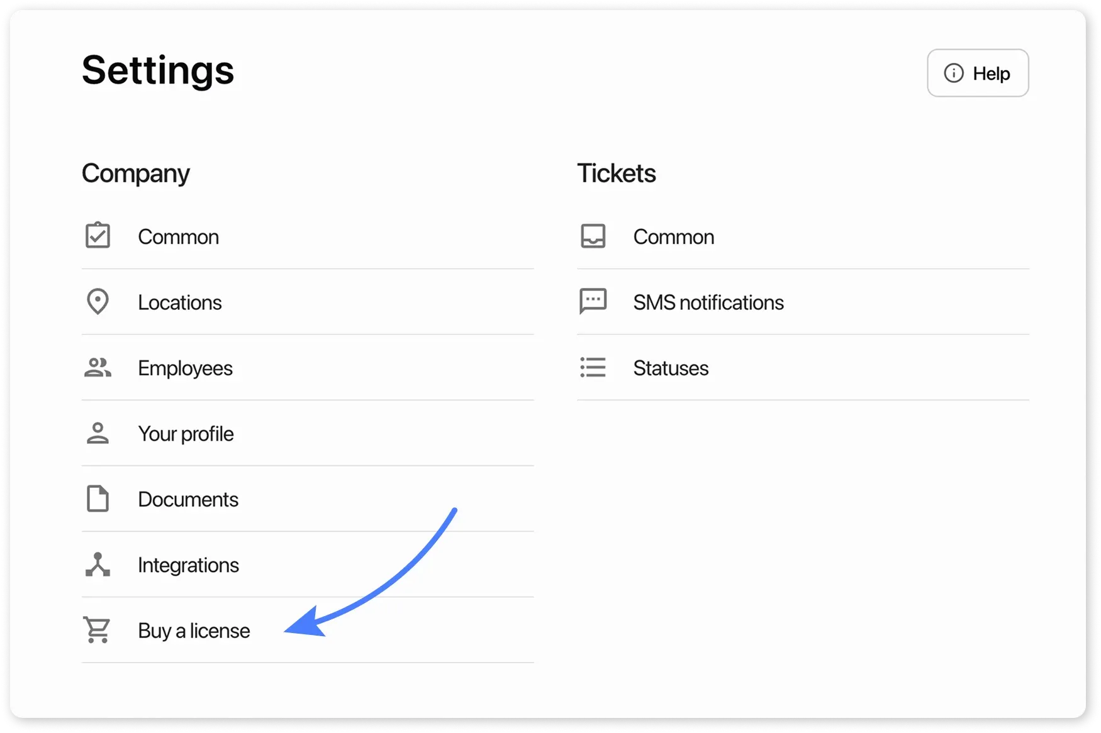The width and height of the screenshot is (1101, 733).
Task: Open the Employees settings page
Action: tap(185, 368)
